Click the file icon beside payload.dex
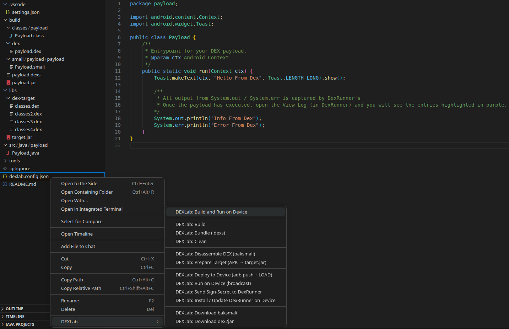The image size is (509, 329). (x=11, y=51)
